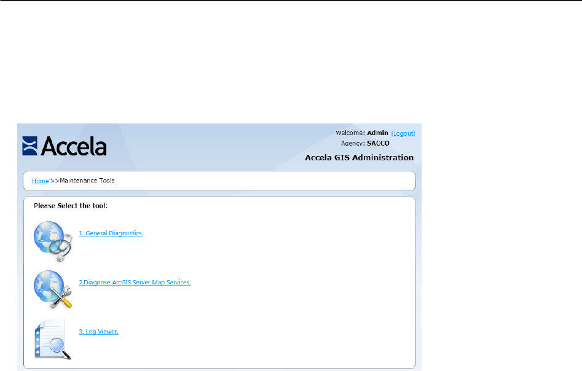Click the Maintenance Tools breadcrumb text
This screenshot has height=371, width=582.
(x=87, y=181)
